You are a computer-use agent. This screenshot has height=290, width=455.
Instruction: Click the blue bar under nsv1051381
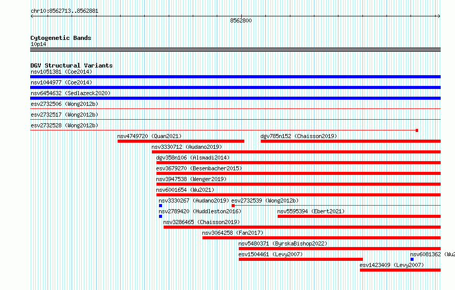pyautogui.click(x=235, y=77)
